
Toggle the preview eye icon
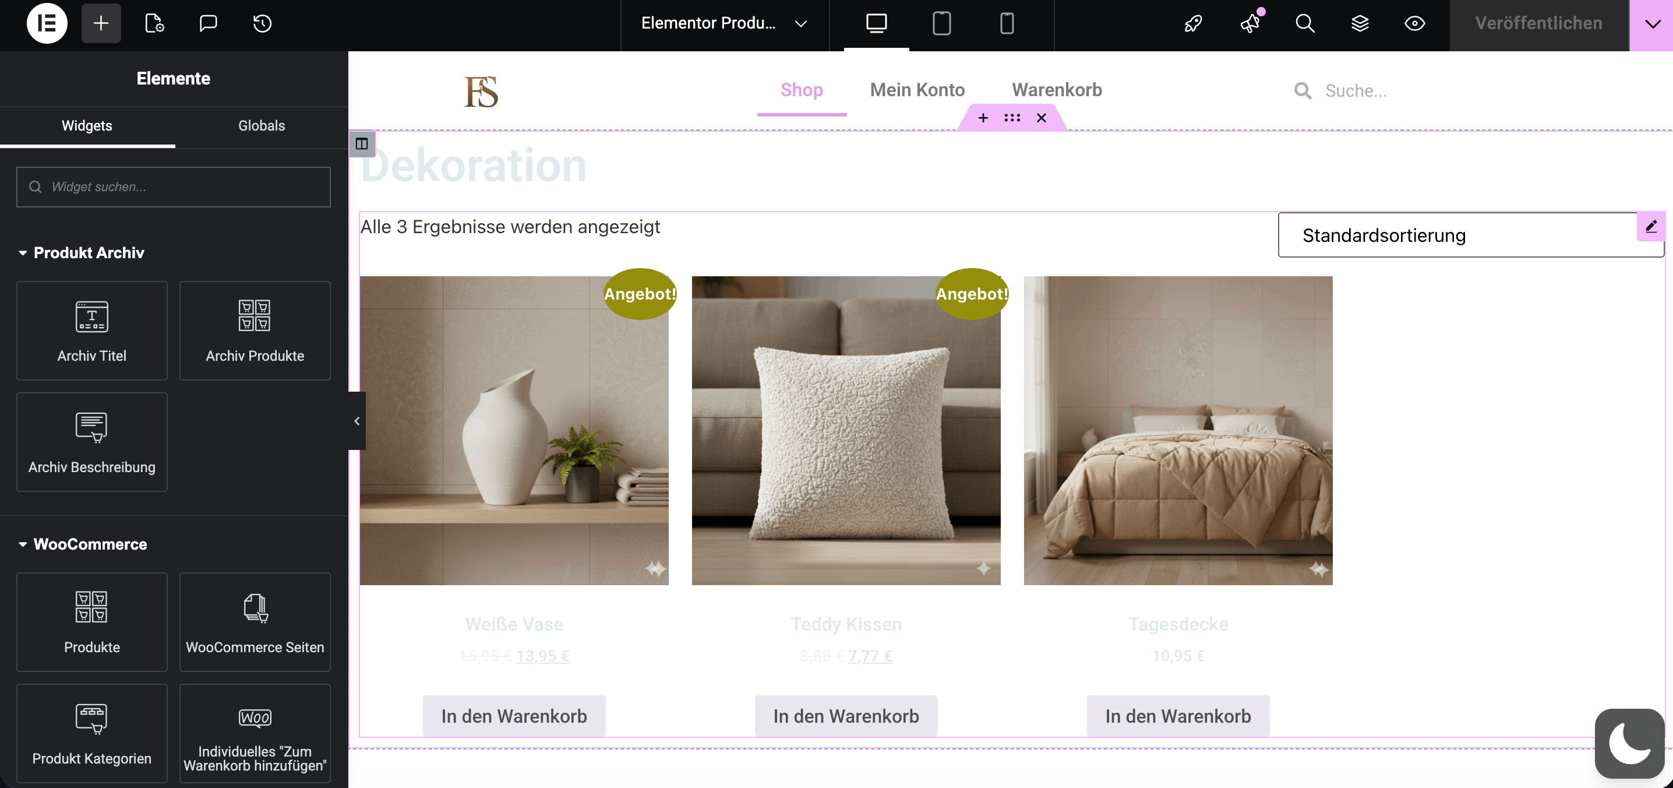[x=1414, y=24]
